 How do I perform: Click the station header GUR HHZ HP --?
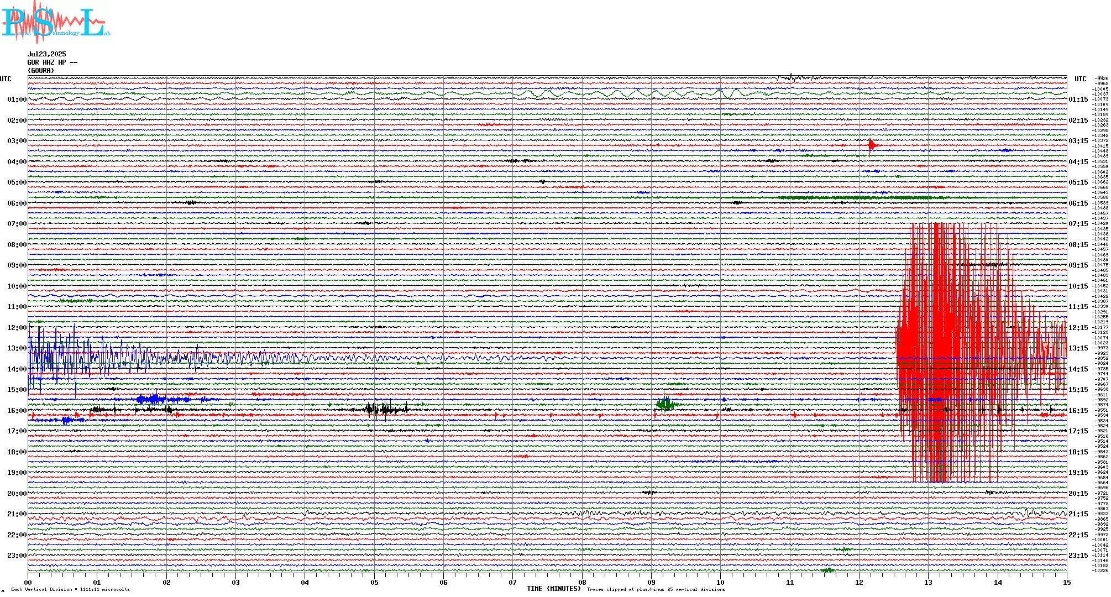52,62
